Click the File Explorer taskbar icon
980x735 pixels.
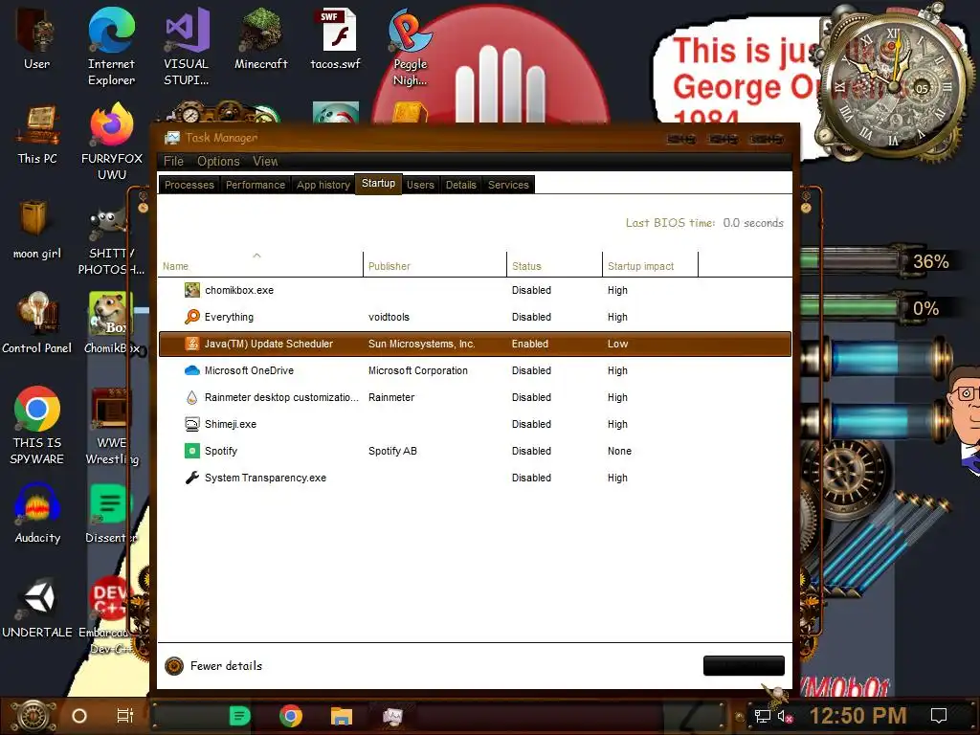point(342,716)
